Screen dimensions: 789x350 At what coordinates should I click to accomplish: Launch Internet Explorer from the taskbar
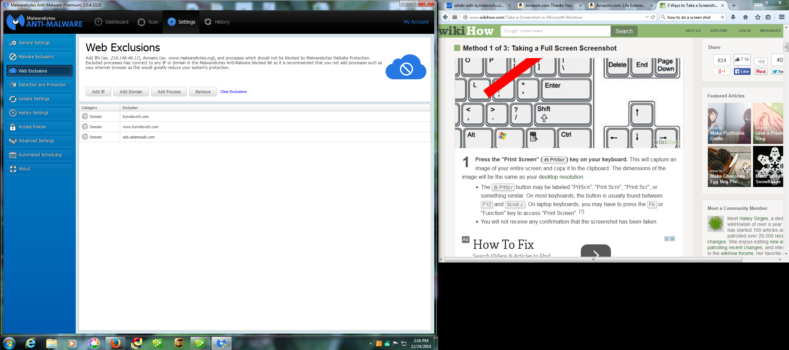click(31, 343)
